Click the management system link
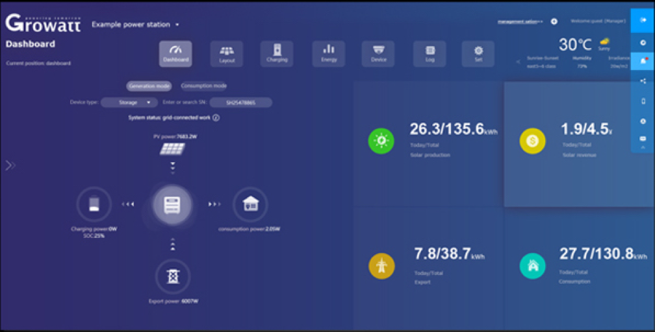The image size is (655, 332). pyautogui.click(x=520, y=21)
